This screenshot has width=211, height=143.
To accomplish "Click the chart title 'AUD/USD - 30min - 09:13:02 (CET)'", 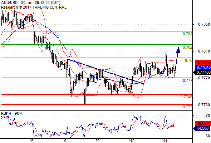I will [31, 3].
